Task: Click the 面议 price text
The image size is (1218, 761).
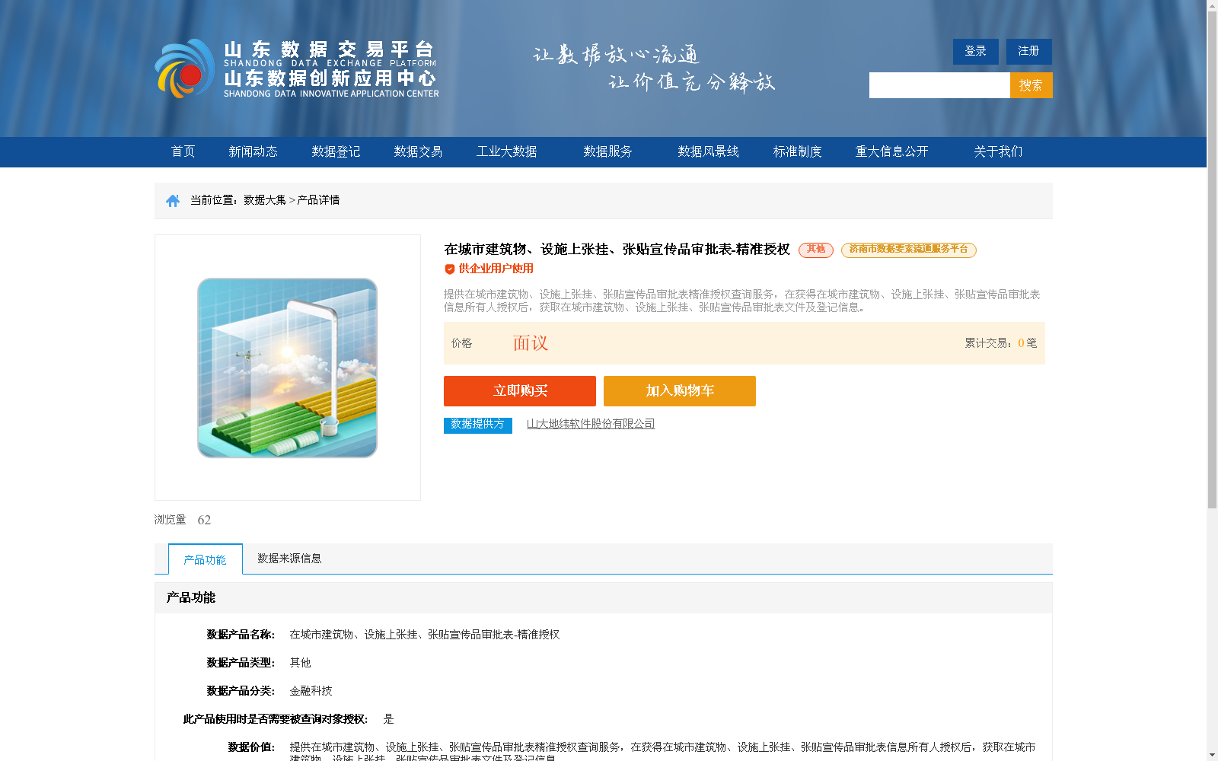Action: [x=531, y=343]
